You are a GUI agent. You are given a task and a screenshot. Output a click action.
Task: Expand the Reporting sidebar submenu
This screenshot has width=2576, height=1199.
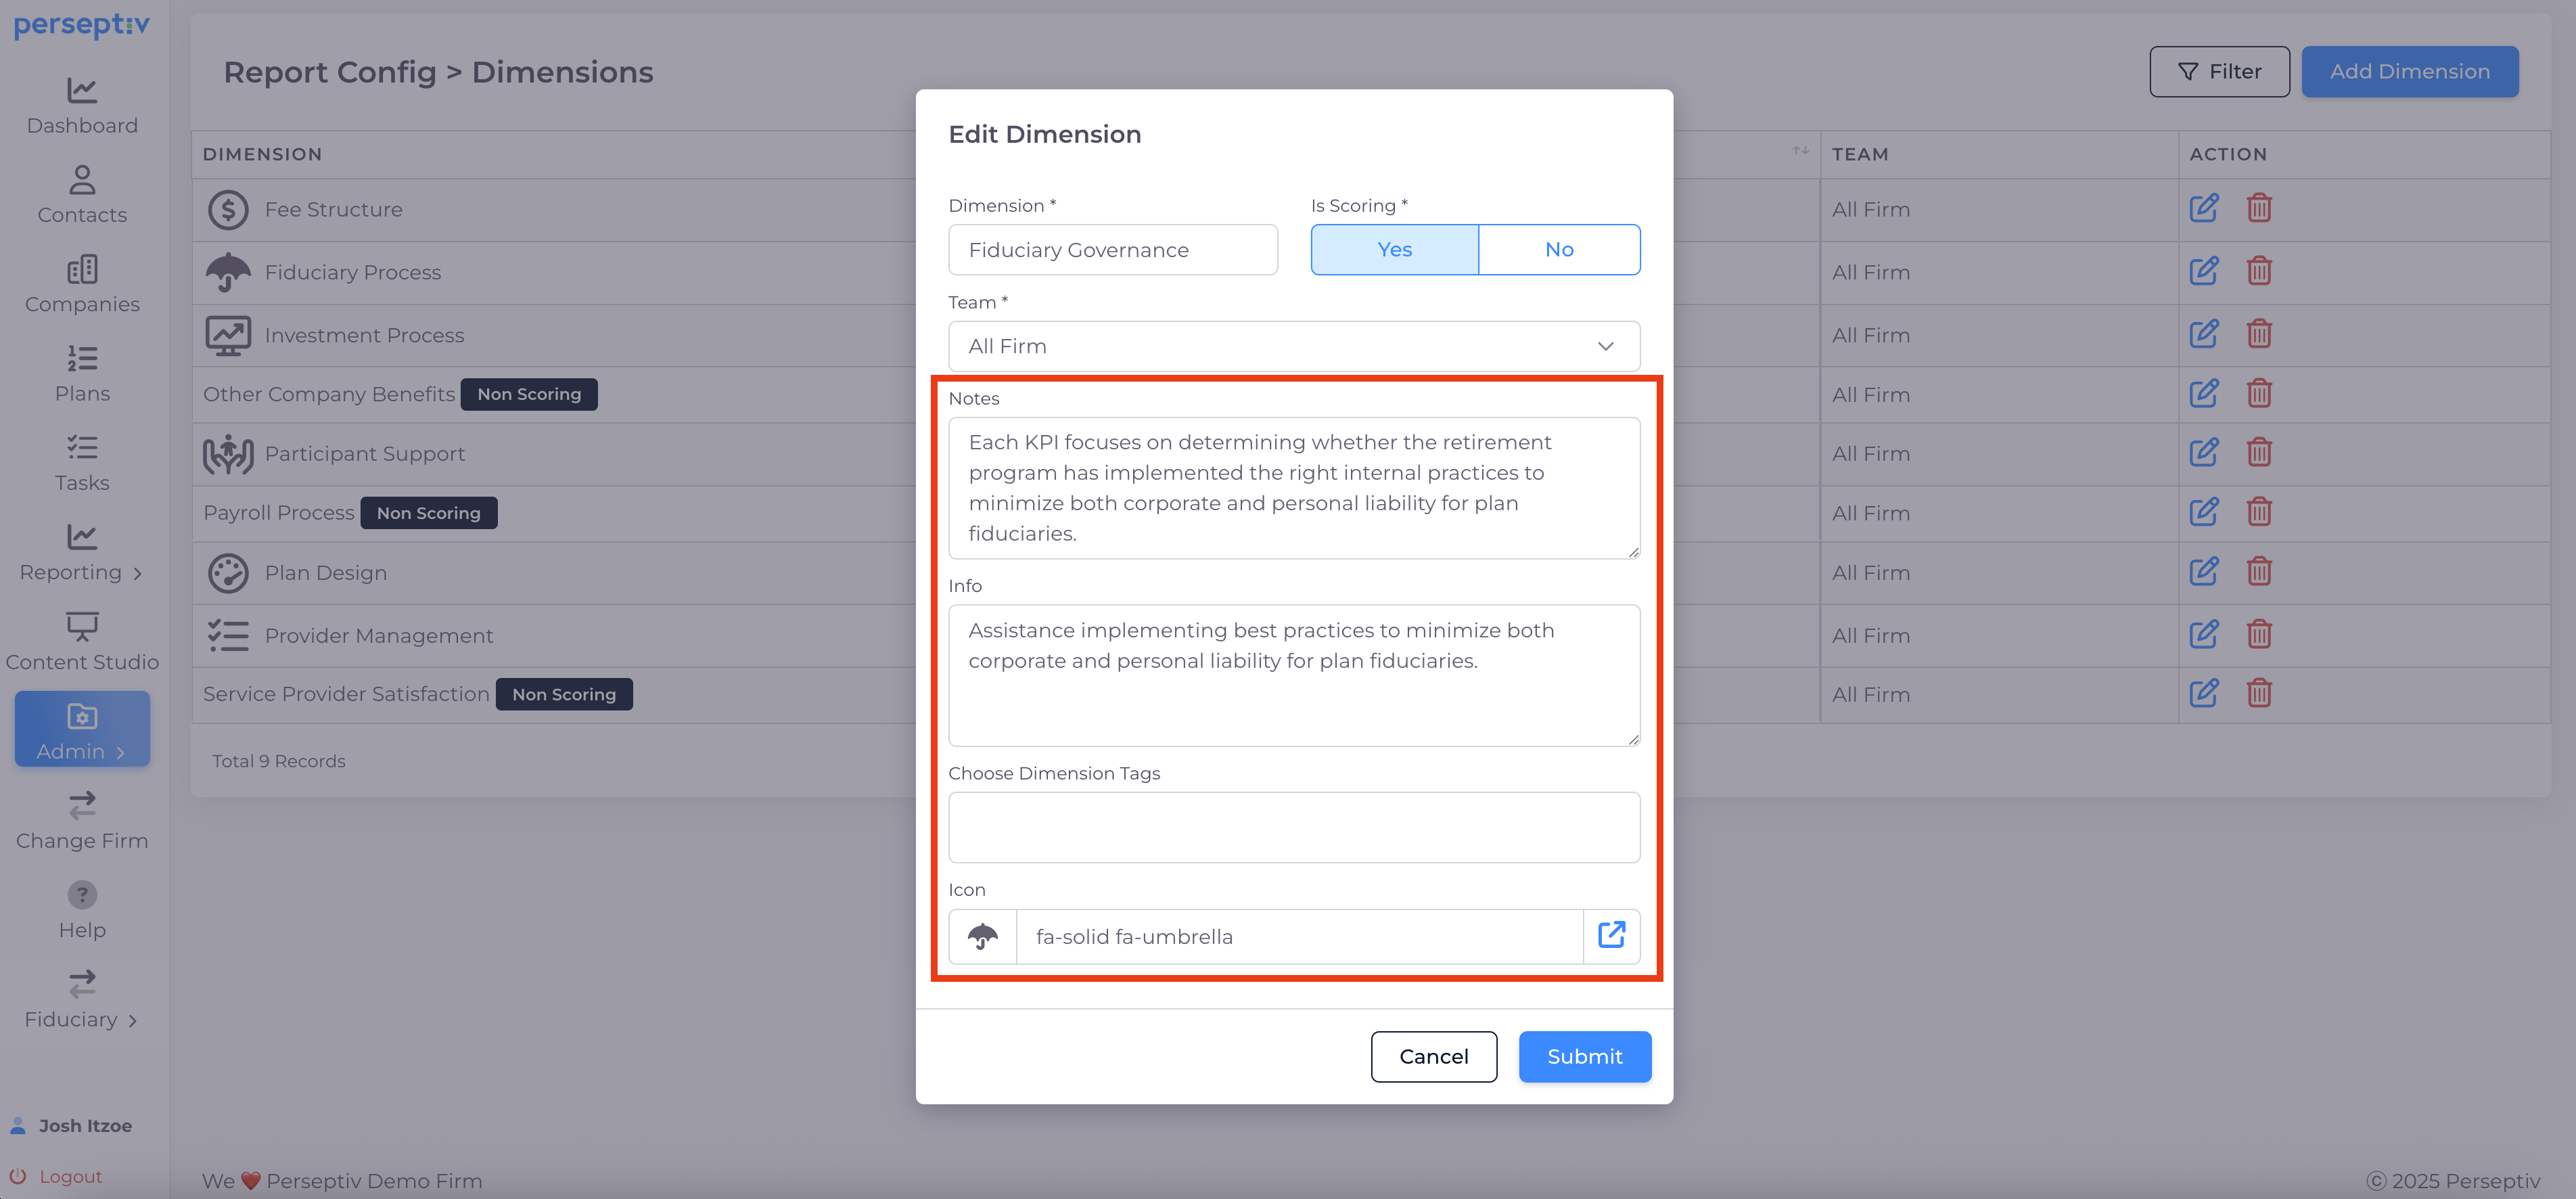coord(82,572)
